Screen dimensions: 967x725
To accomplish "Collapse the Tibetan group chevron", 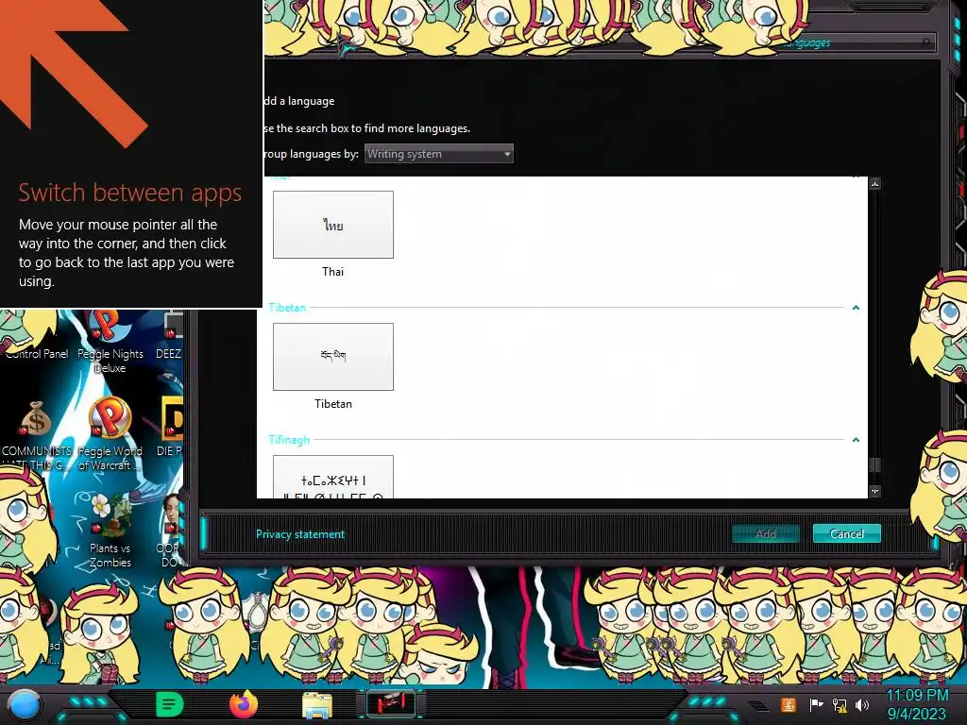I will tap(856, 307).
